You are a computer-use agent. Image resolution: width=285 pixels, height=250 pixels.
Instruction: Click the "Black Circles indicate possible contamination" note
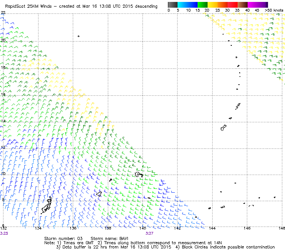click(228, 247)
